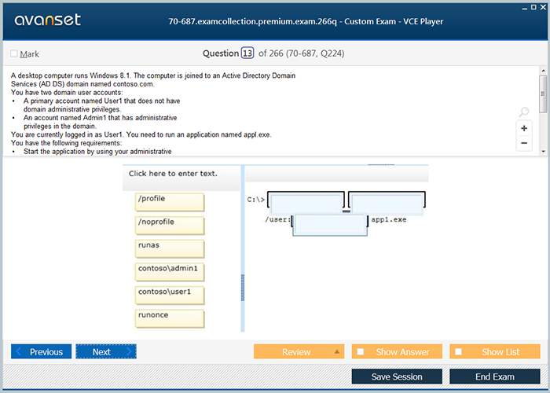The height and width of the screenshot is (393, 550).
Task: Open the Review dropdown arrow
Action: 337,351
